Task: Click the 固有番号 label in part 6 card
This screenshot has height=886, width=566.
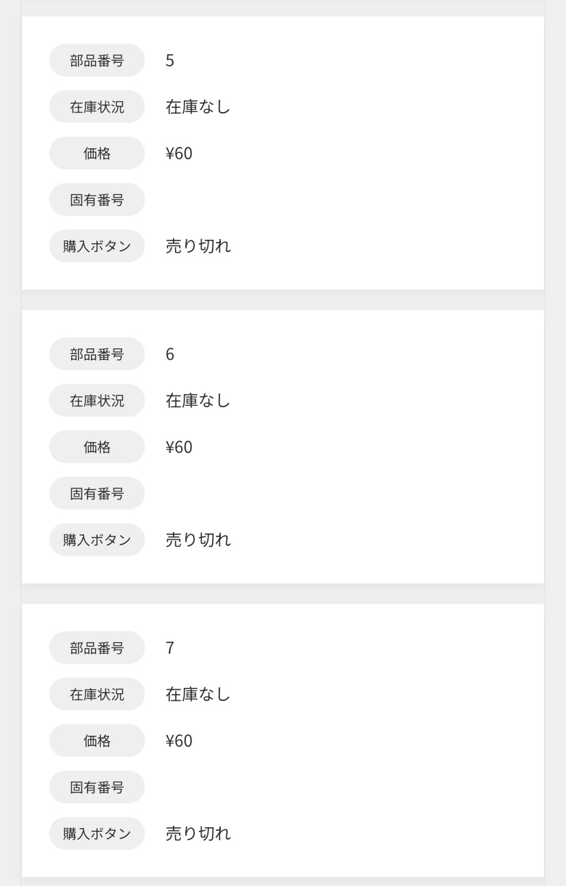Action: pos(97,493)
